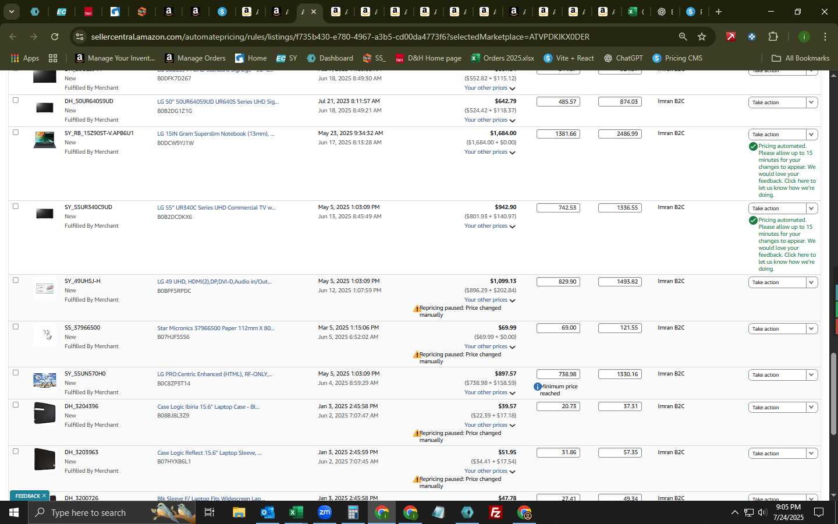This screenshot has height=524, width=838.
Task: Open Excel from the taskbar
Action: click(296, 512)
